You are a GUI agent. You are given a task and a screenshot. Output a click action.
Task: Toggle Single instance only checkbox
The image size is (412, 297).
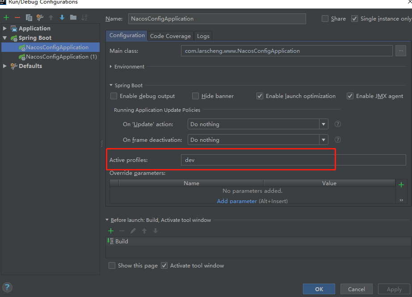[355, 19]
